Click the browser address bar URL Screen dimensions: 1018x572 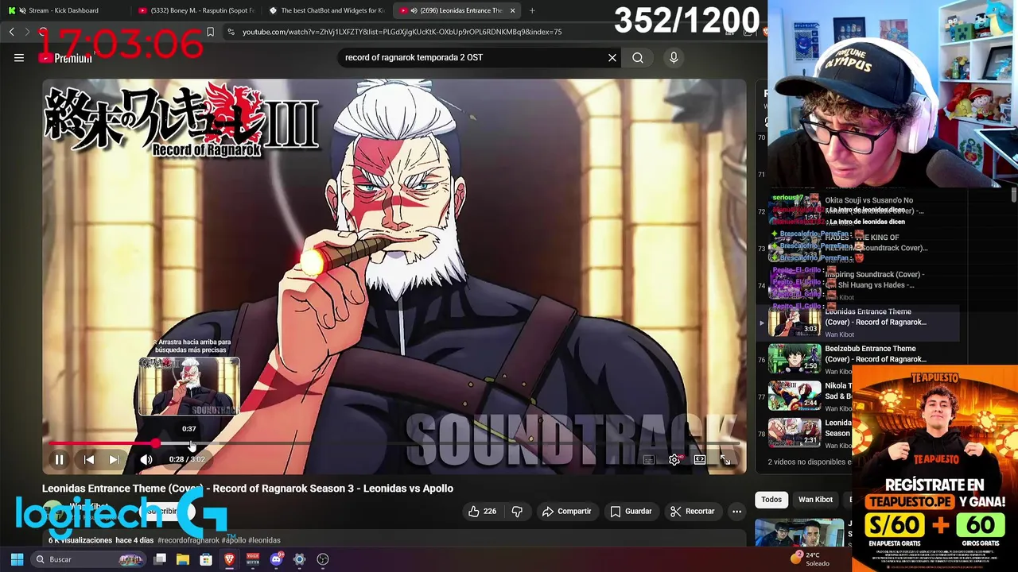pos(402,32)
